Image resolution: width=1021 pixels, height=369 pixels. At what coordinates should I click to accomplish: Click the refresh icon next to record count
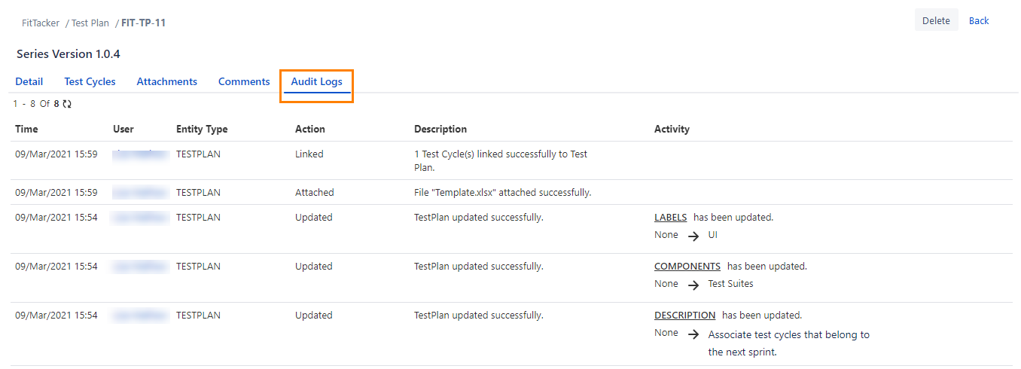(67, 104)
